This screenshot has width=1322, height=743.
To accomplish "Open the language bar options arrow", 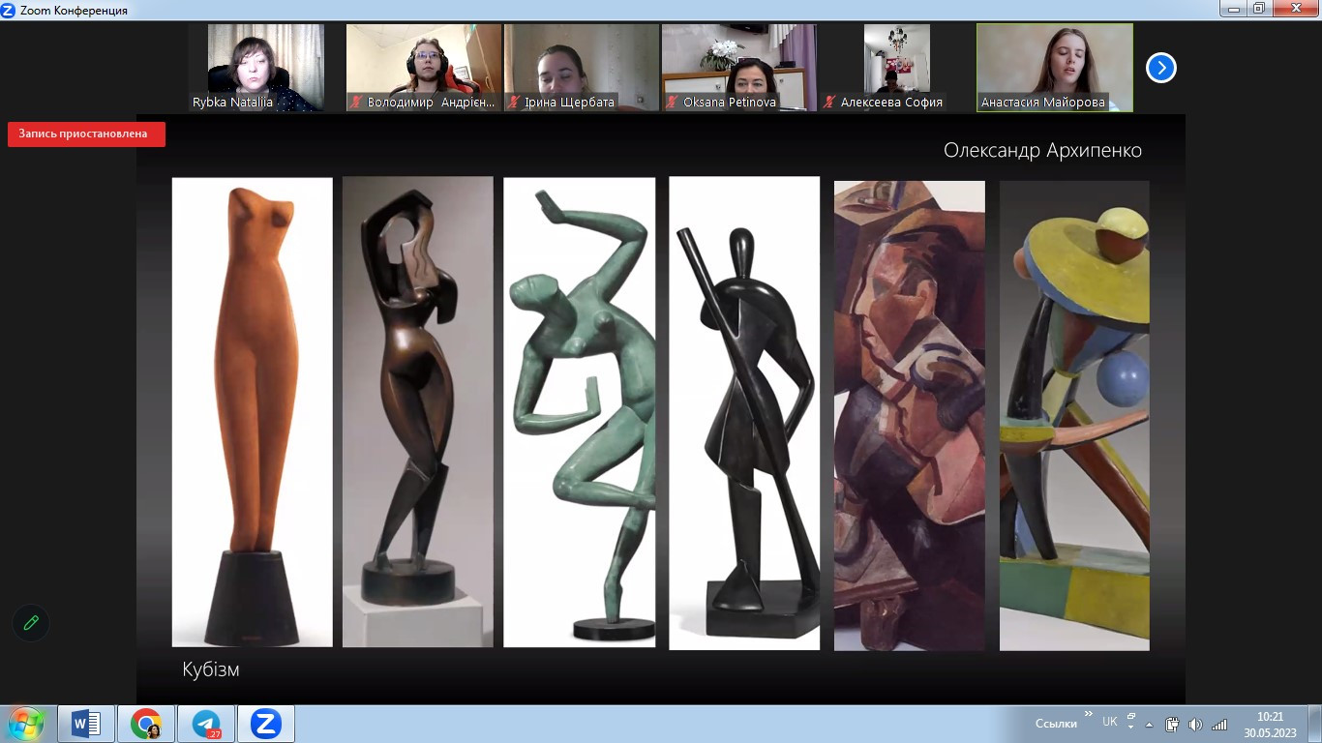I will [x=1131, y=728].
